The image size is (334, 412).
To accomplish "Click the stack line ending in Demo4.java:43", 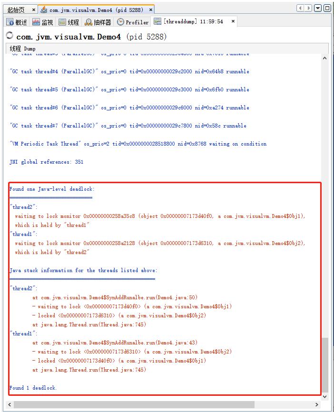I will [x=115, y=343].
